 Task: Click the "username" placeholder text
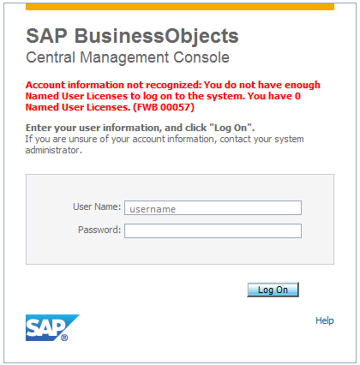[153, 209]
